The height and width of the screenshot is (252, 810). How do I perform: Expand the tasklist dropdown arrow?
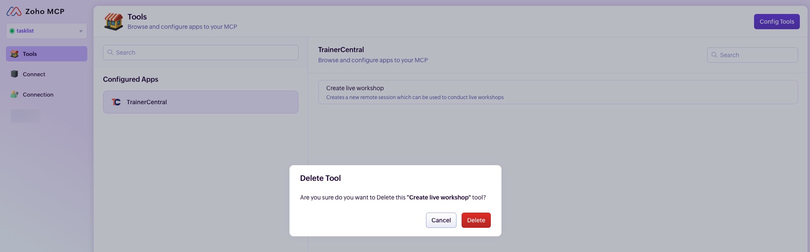(81, 31)
